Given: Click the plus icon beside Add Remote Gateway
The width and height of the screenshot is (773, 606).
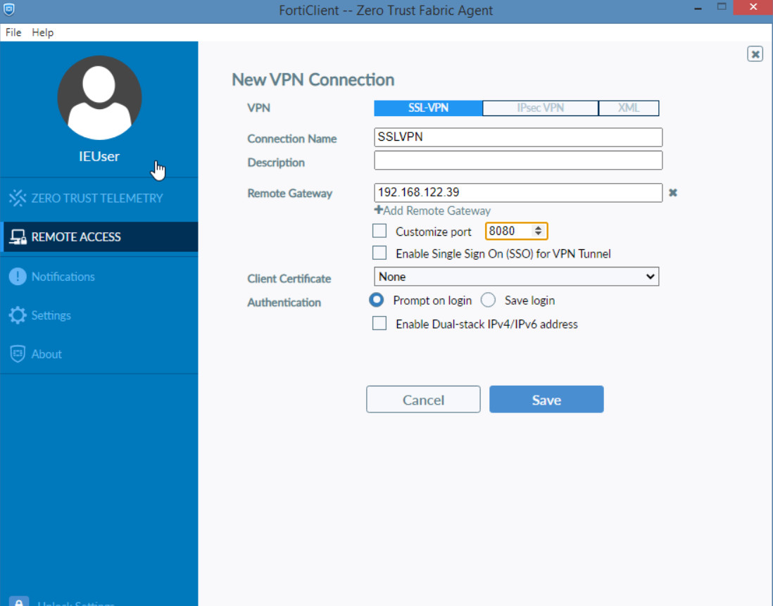Looking at the screenshot, I should (378, 210).
